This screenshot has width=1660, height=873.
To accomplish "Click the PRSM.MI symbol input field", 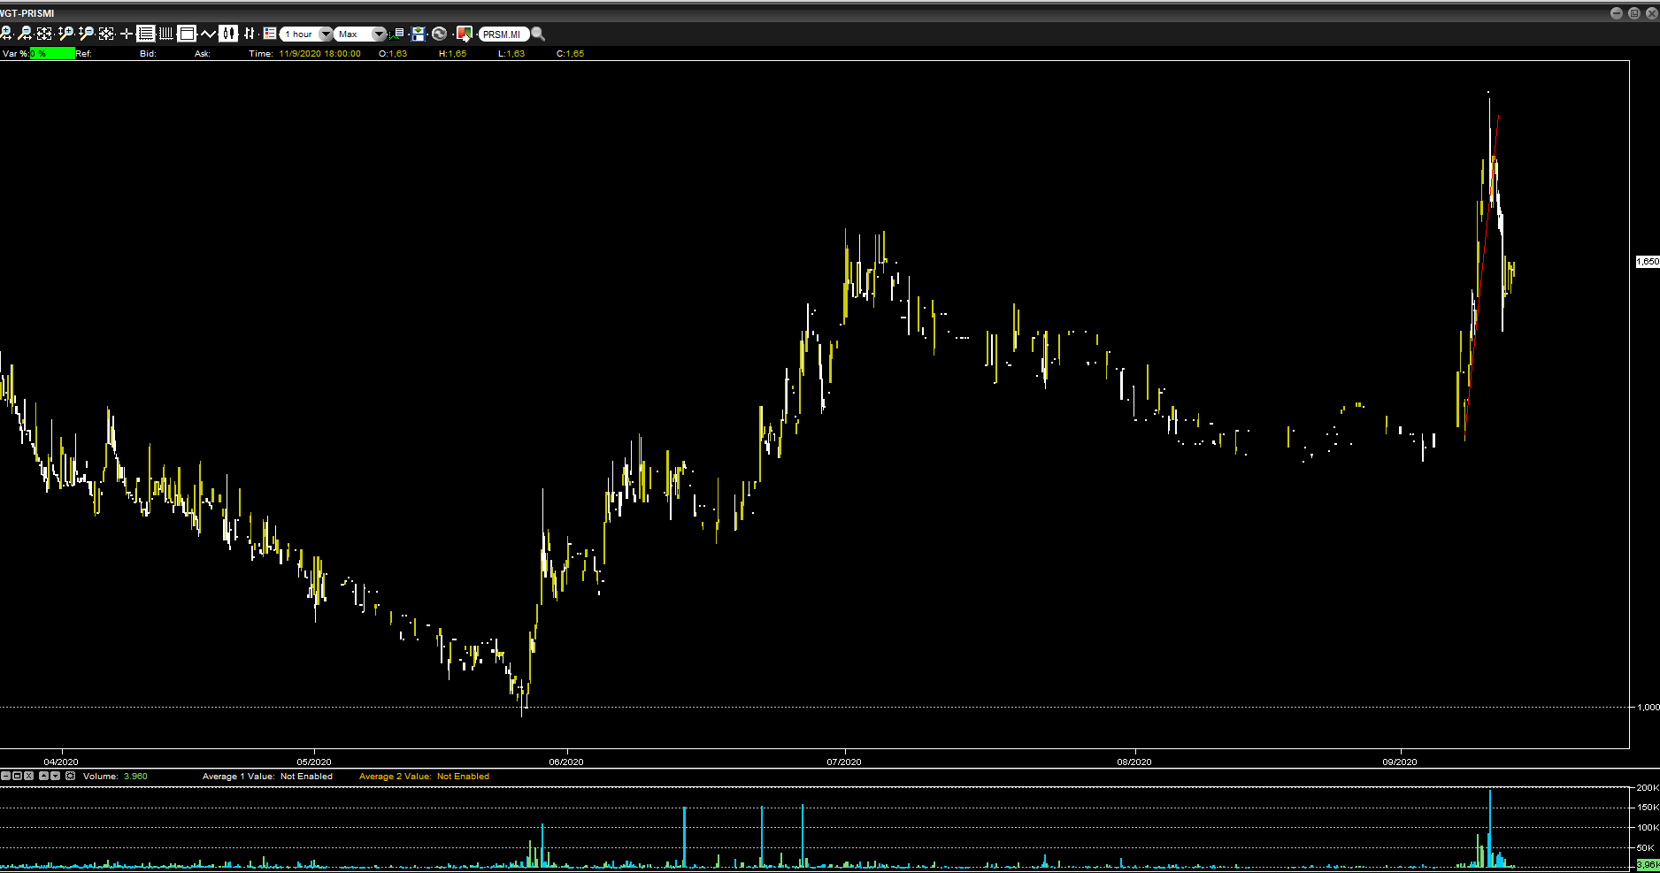I will pyautogui.click(x=502, y=34).
